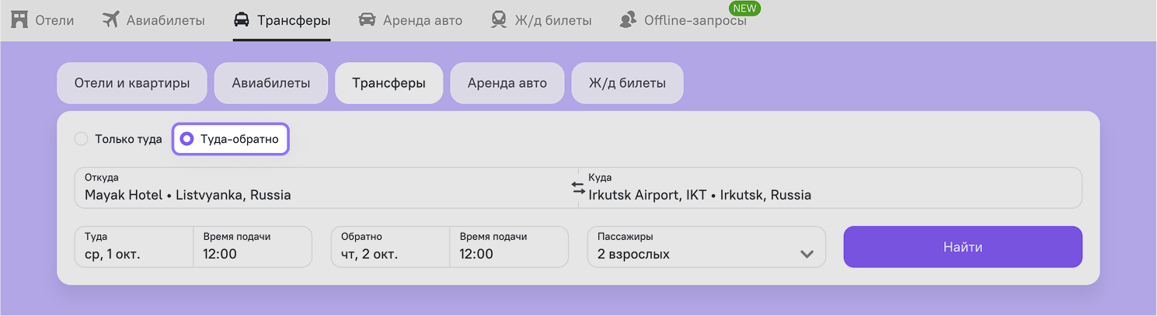Switch to the Отели и квартиры tab
1157x316 pixels.
tap(132, 83)
